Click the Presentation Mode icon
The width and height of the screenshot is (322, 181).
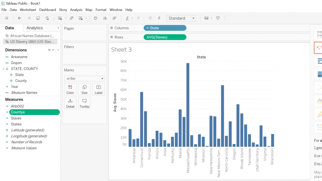coord(218,18)
